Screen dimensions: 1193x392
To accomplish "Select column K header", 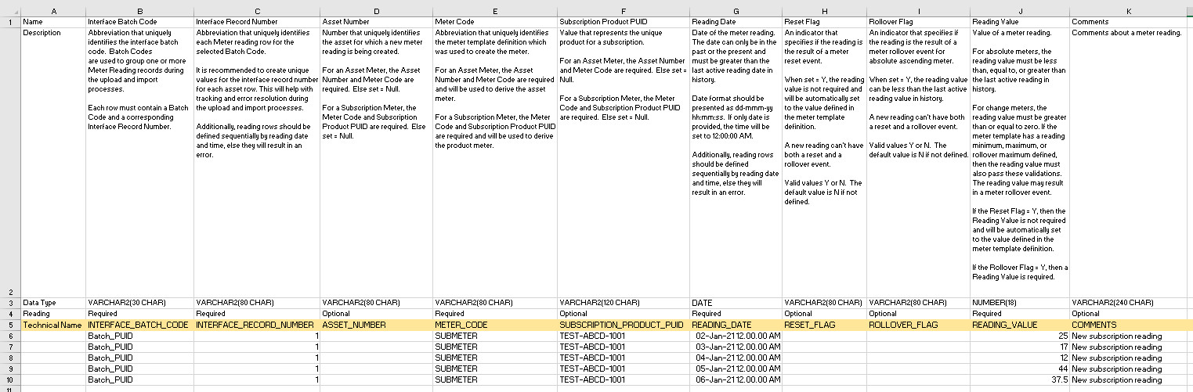I will coord(1128,11).
